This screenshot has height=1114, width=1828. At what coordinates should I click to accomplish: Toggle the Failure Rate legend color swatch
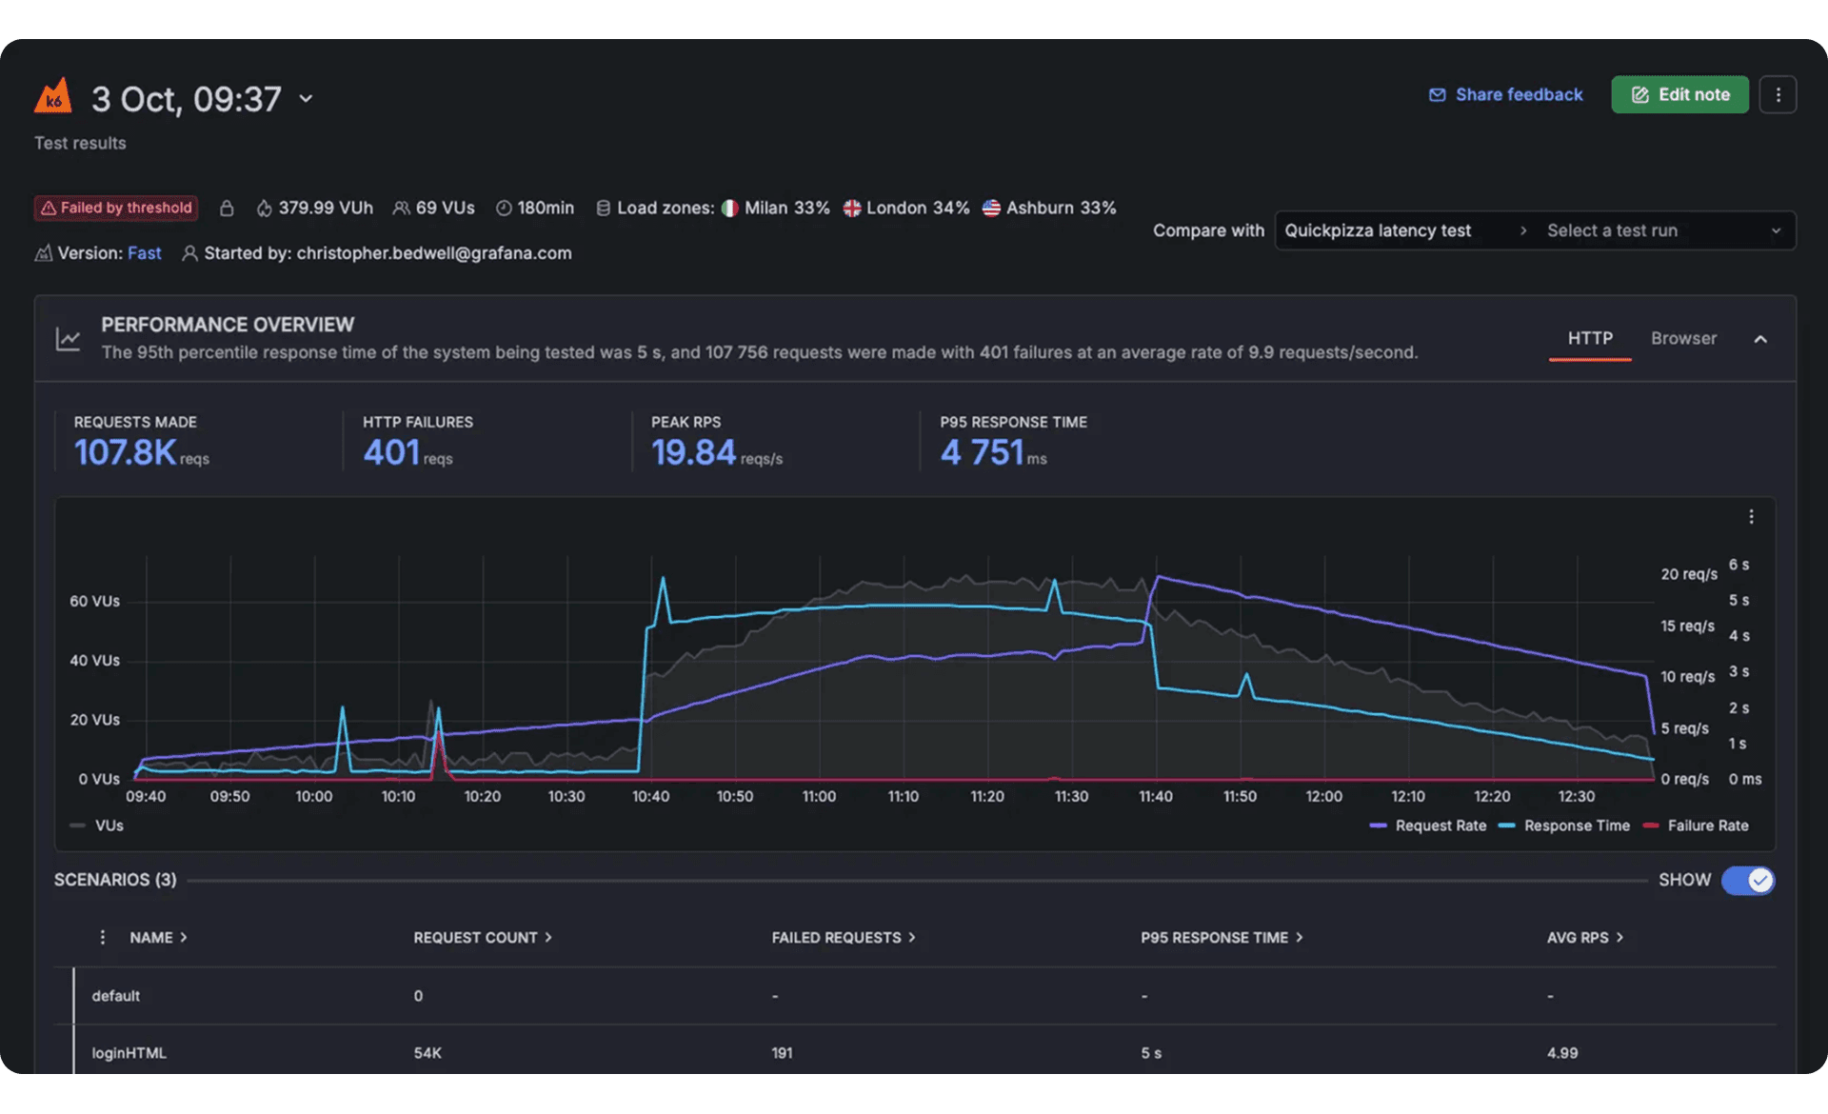tap(1651, 826)
